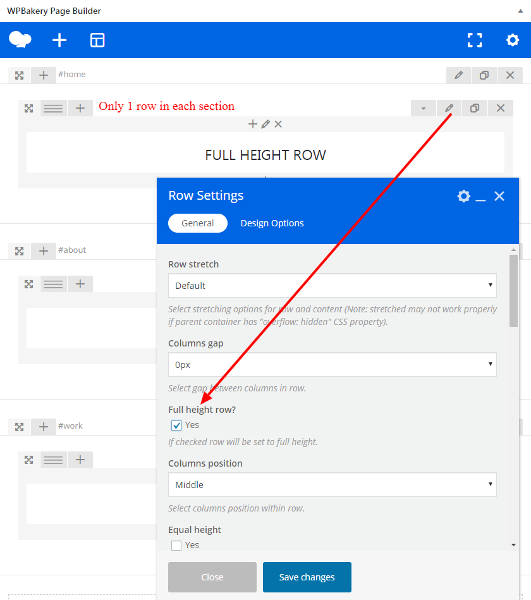Screen dimensions: 531x600
Task: Open the Row stretch dropdown
Action: [x=332, y=286]
